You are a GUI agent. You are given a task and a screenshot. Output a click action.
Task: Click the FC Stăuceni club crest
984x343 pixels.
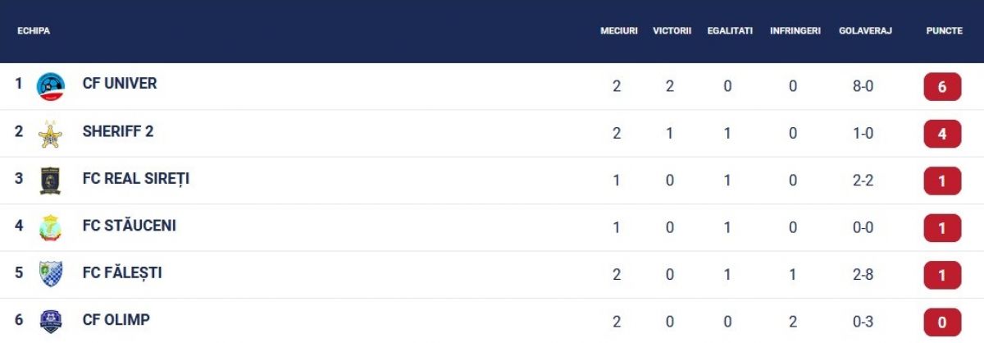(x=51, y=228)
